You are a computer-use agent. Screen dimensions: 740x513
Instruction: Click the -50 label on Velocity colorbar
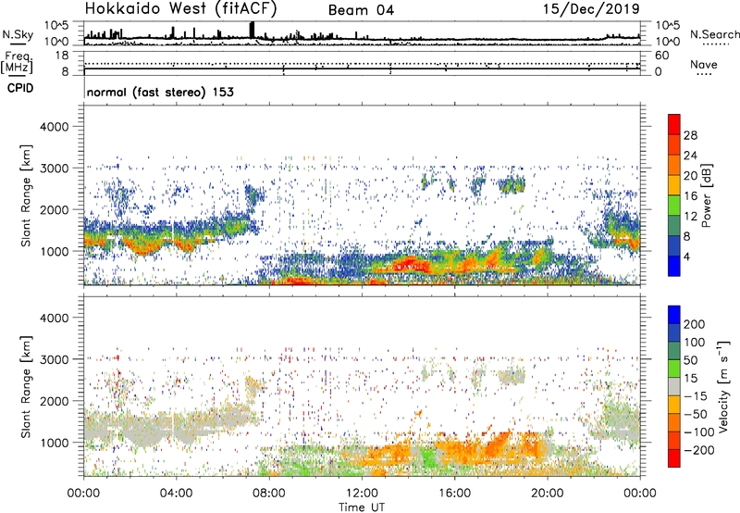click(x=696, y=414)
